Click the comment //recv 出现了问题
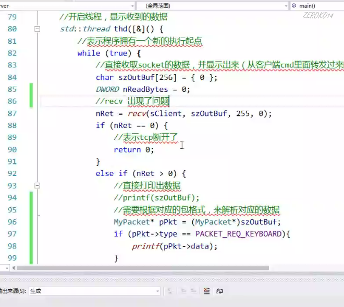 tap(132, 101)
